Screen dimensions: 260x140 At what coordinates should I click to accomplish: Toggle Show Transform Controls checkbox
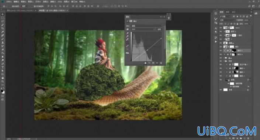pos(32,6)
